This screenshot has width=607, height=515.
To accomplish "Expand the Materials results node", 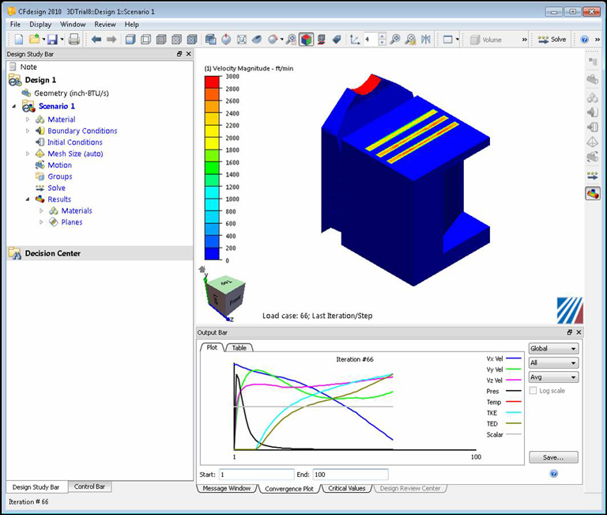I will coord(41,210).
